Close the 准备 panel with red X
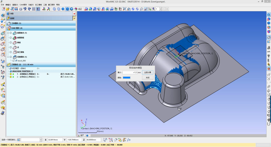 point(74,14)
